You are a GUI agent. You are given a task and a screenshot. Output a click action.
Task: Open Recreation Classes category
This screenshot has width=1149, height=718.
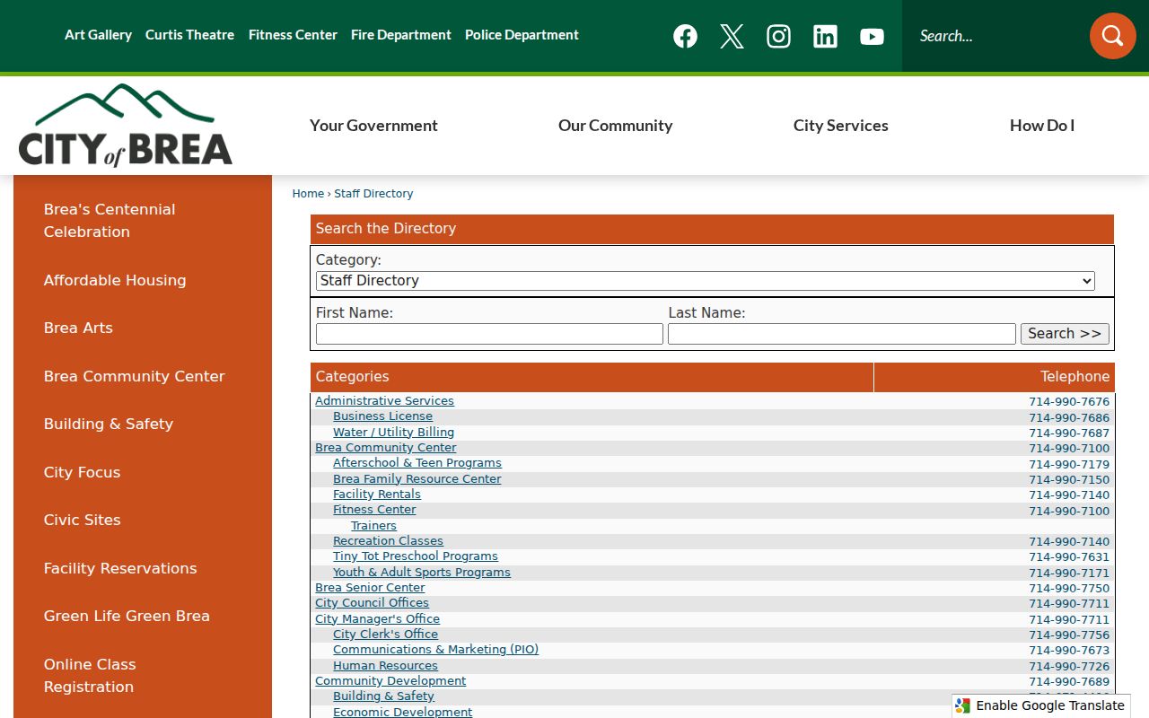click(388, 541)
